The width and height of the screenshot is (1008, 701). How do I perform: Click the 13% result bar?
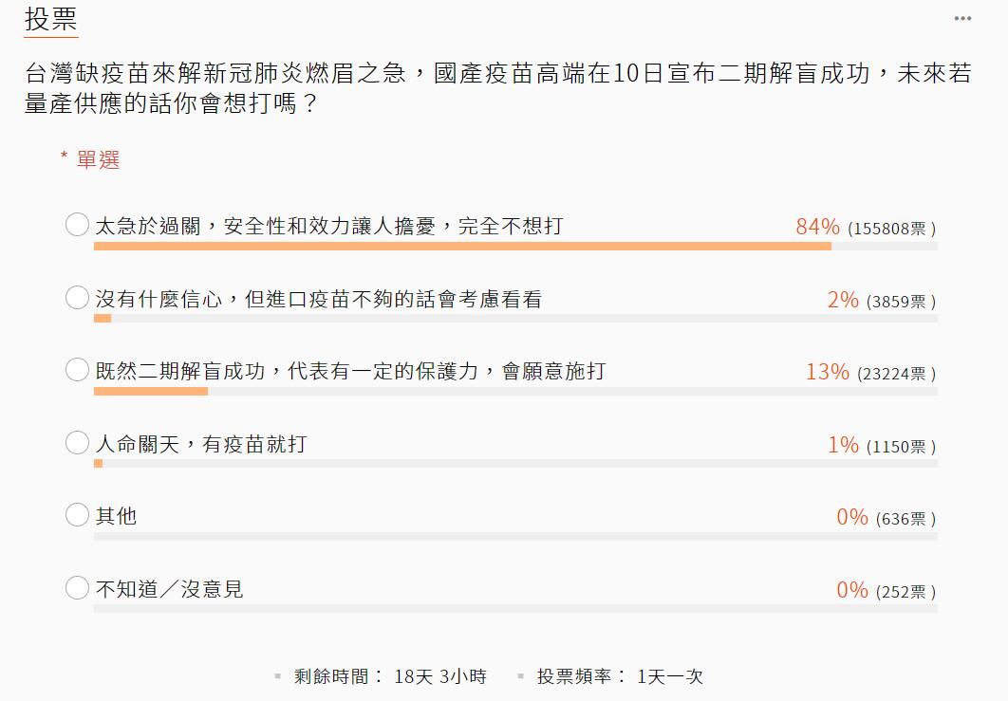click(x=150, y=392)
